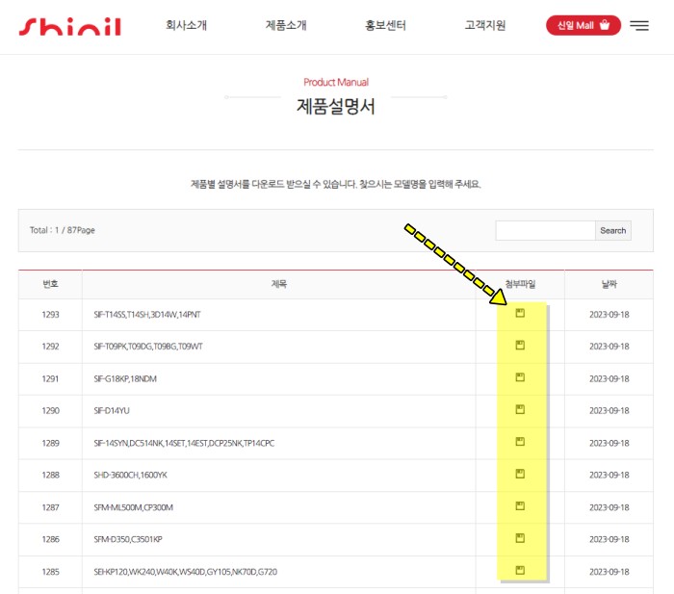Download attachment for SFM-D350,C3501KP
The image size is (674, 594).
coord(520,538)
